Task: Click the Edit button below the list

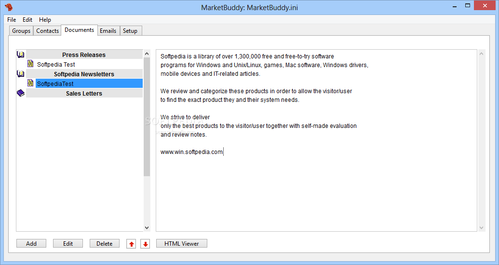Action: [68, 243]
